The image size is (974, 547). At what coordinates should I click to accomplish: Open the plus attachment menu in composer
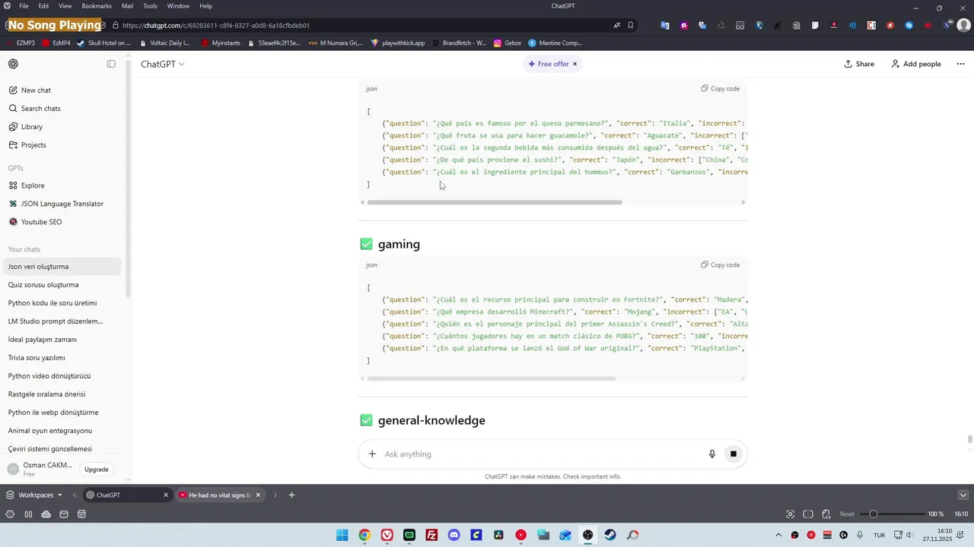[372, 454]
